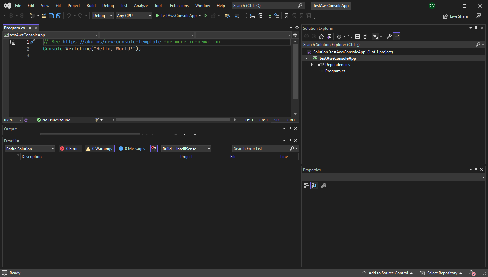488x277 pixels.
Task: Toggle Preview Selected Items in Solution Explorer
Action: coord(397,36)
